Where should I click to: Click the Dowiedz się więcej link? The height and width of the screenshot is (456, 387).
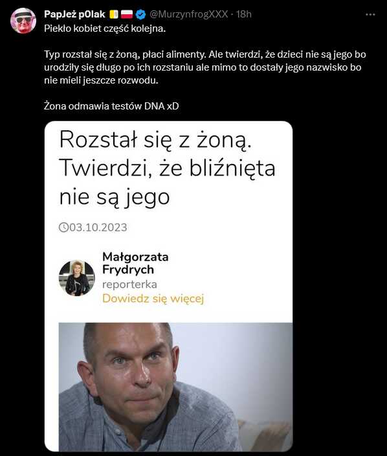coord(153,299)
